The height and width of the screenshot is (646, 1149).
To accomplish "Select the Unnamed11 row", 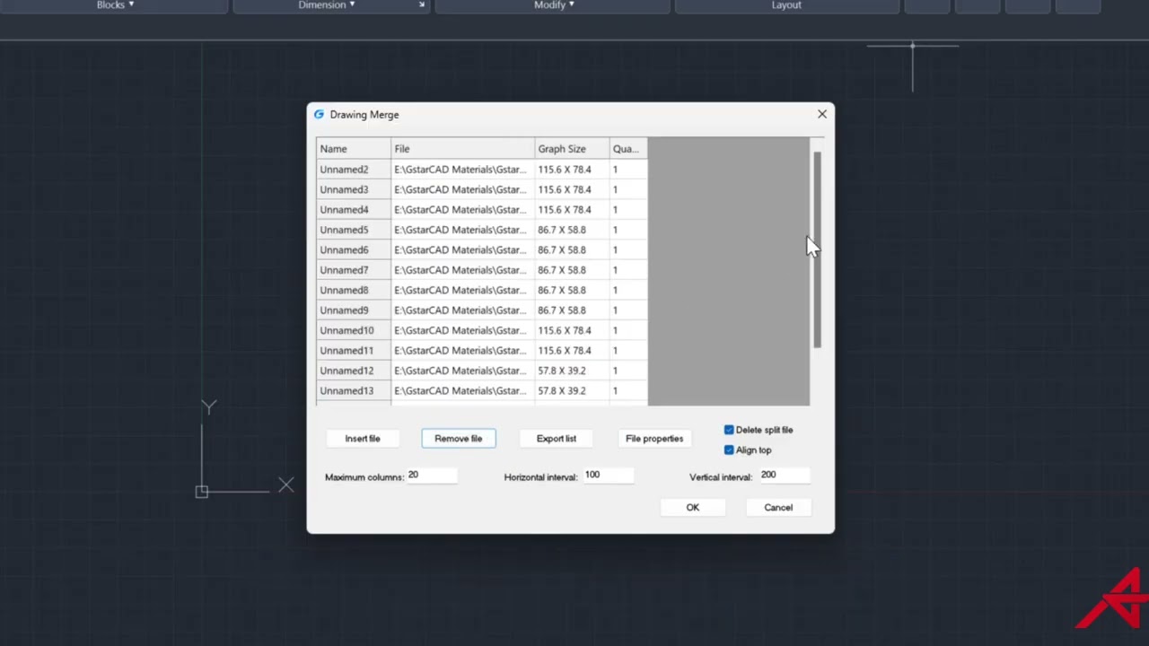I will (482, 351).
